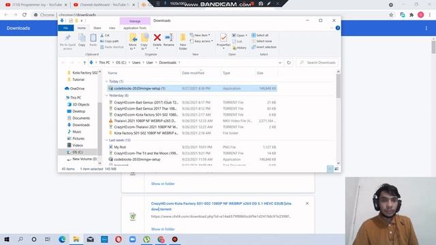Switch to the Share ribbon tab
The height and width of the screenshot is (245, 436).
97,28
